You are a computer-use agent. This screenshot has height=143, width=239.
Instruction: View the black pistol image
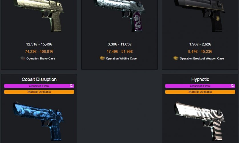pos(200,16)
